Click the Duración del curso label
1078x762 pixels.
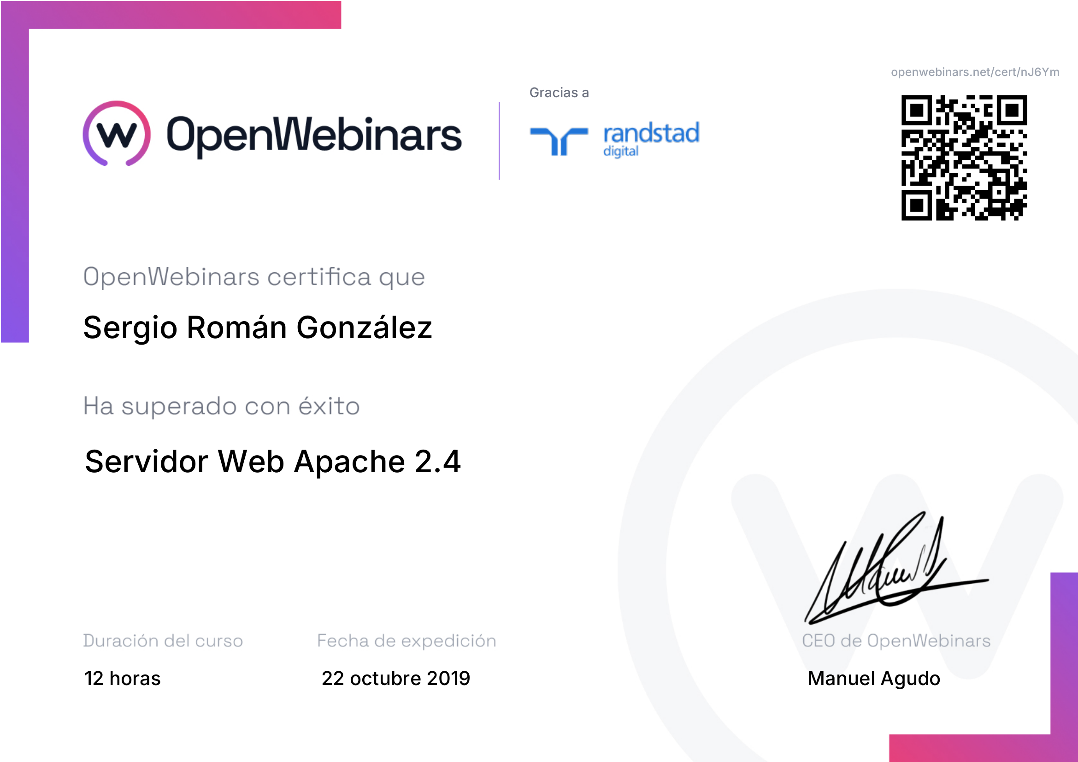(163, 641)
